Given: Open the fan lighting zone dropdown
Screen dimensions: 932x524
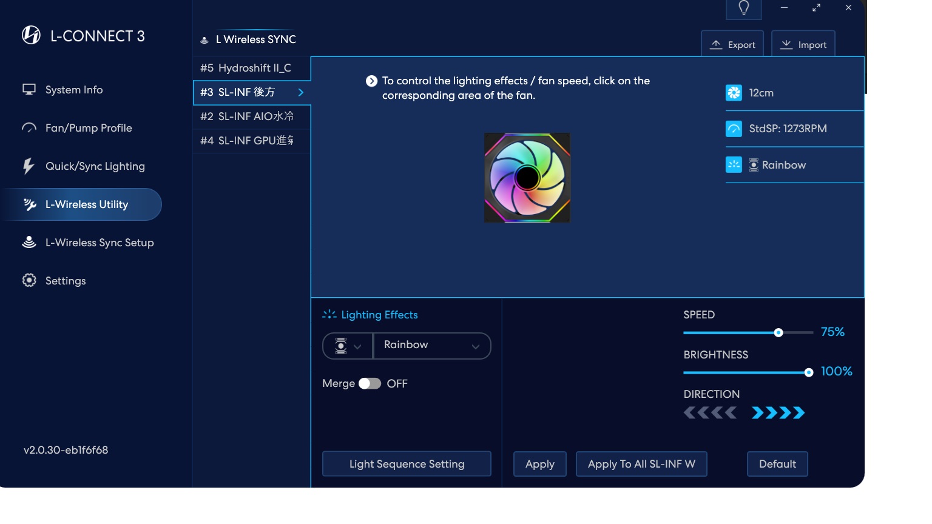Looking at the screenshot, I should tap(348, 346).
